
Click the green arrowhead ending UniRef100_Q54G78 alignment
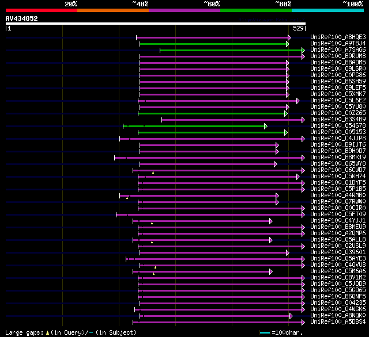[266, 127]
